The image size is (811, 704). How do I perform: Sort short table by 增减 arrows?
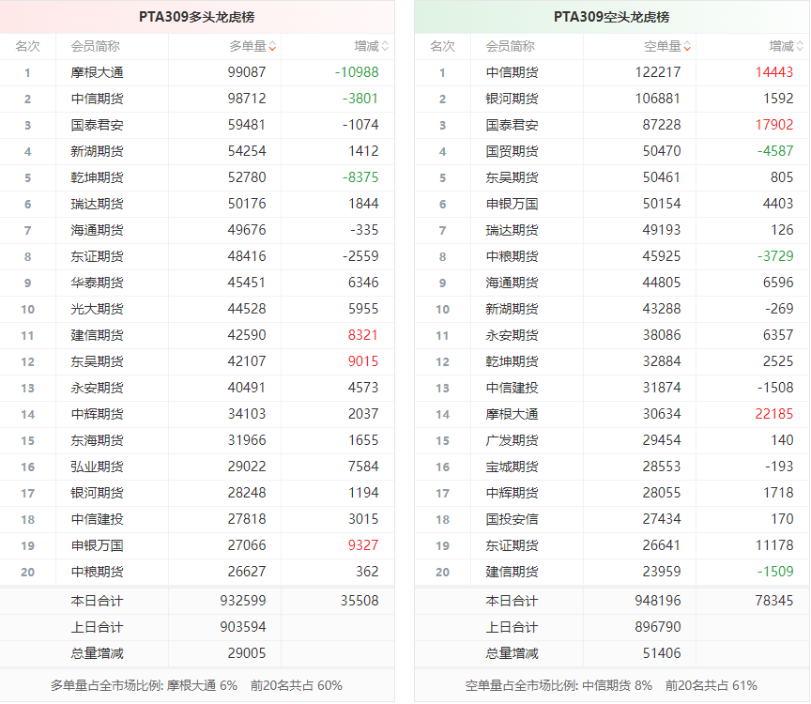[800, 47]
